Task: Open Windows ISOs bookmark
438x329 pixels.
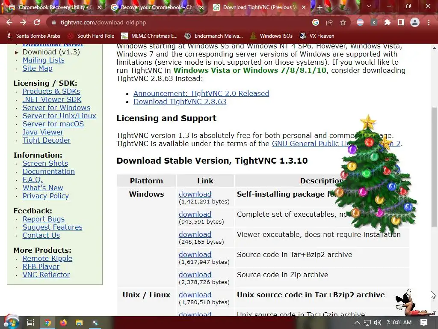Action: pyautogui.click(x=272, y=36)
